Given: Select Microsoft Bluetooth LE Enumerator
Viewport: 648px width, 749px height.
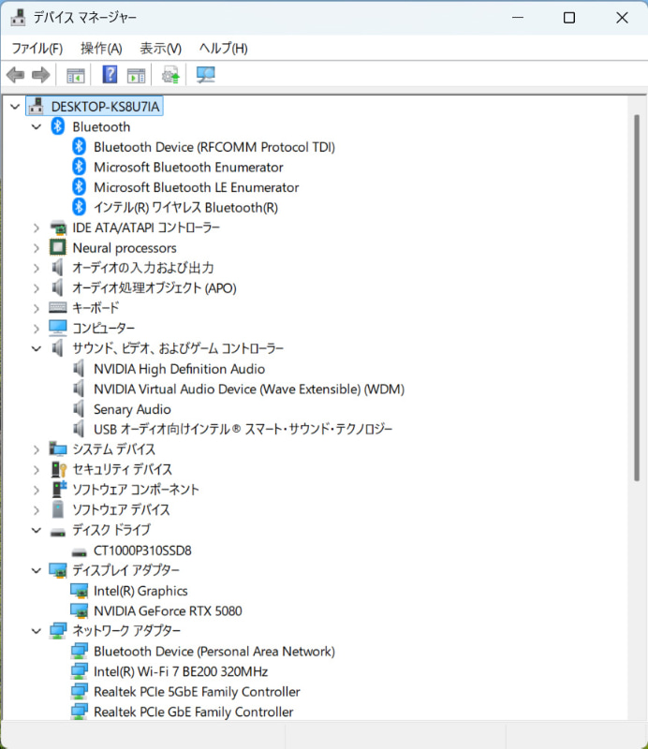Looking at the screenshot, I should (197, 187).
